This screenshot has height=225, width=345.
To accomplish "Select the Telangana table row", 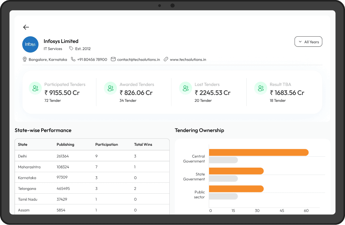I will click(92, 188).
